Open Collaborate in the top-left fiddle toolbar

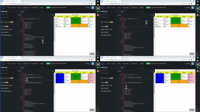coord(34,8)
